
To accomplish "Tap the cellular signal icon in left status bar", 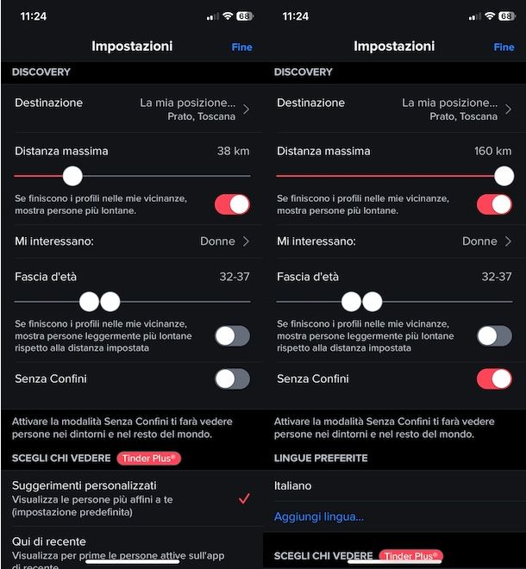I will click(213, 16).
